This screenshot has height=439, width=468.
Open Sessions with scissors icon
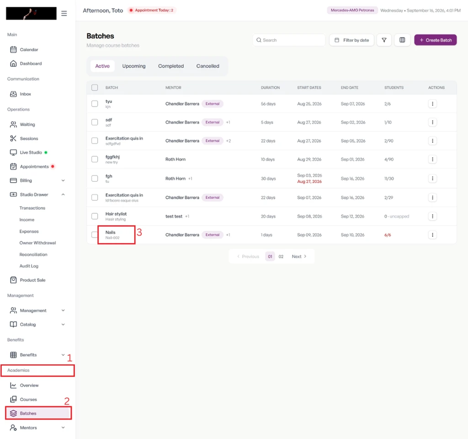13,138
